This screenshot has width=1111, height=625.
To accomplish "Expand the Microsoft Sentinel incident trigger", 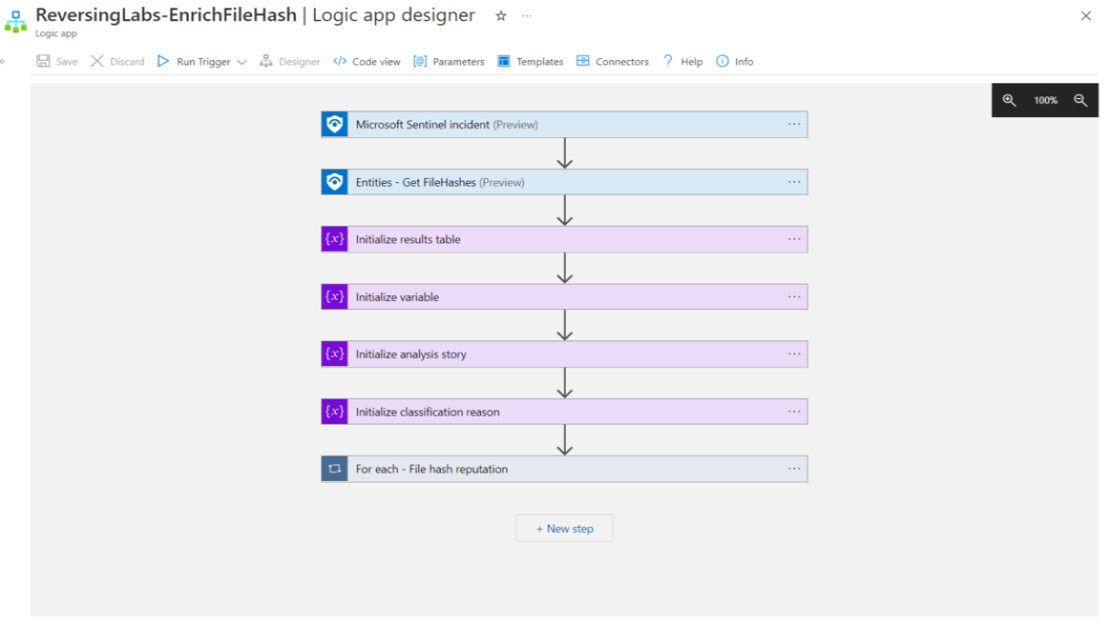I will [x=564, y=124].
